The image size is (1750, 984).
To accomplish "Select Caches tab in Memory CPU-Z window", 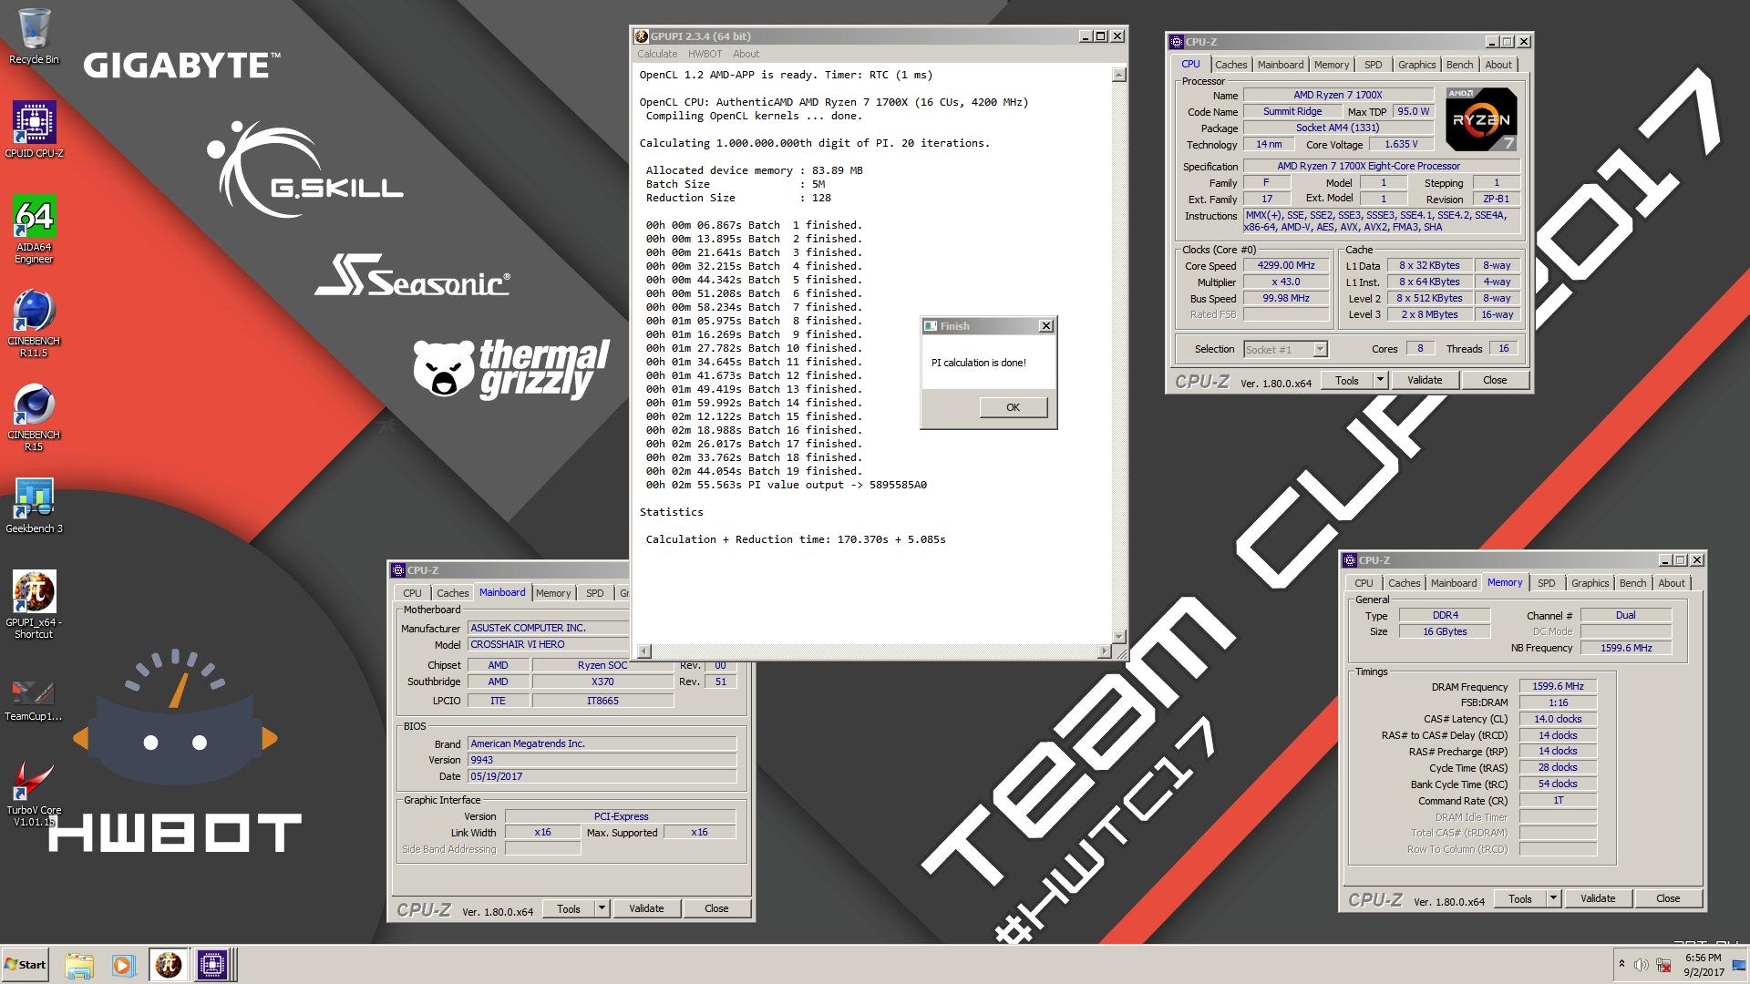I will coord(1404,583).
